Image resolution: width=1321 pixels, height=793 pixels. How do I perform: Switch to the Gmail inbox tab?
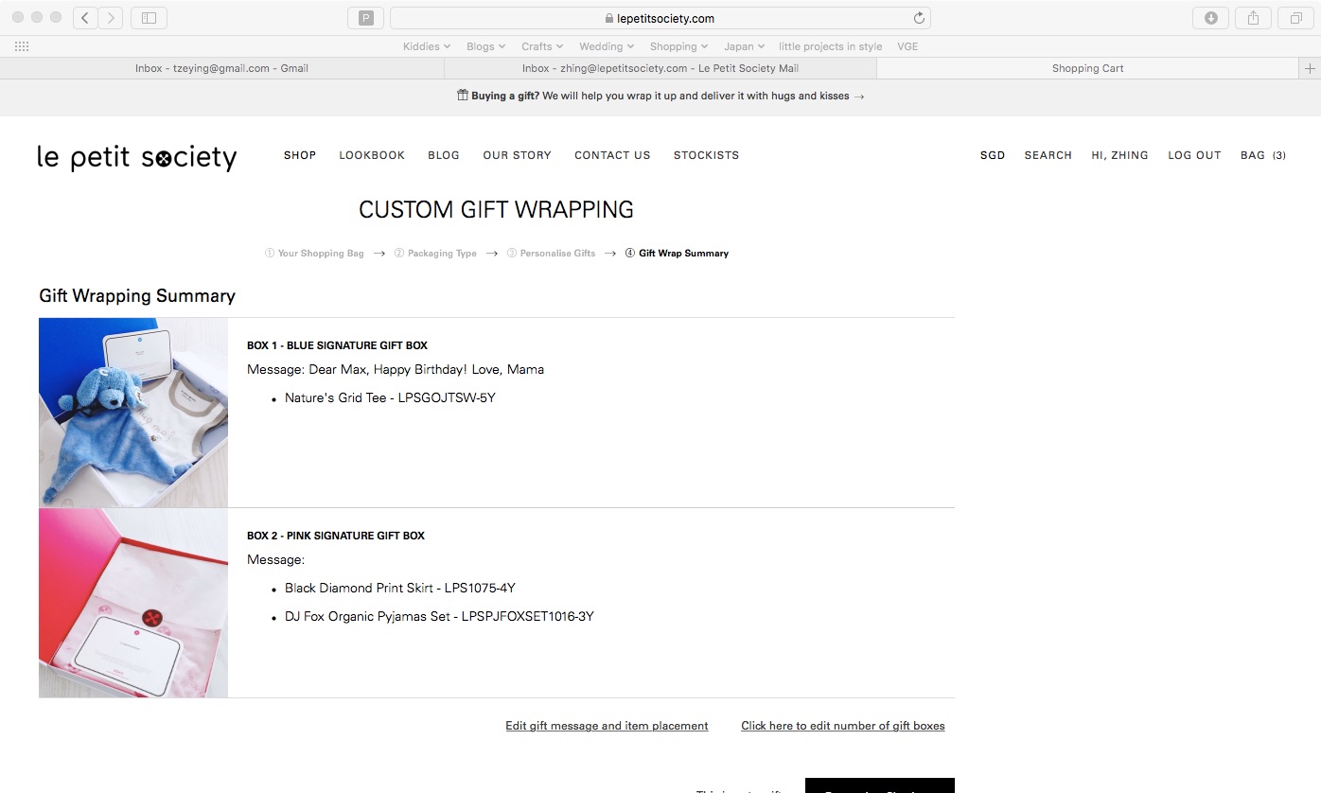click(x=221, y=68)
